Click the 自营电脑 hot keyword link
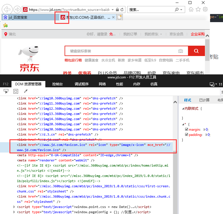The image size is (223, 214). tap(166, 60)
